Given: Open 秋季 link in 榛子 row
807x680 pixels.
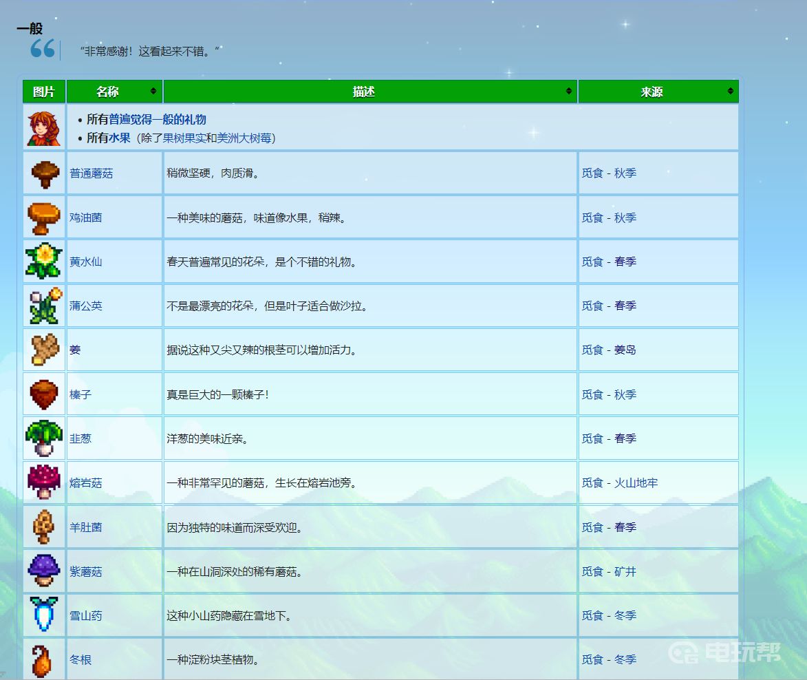Looking at the screenshot, I should click(x=625, y=395).
